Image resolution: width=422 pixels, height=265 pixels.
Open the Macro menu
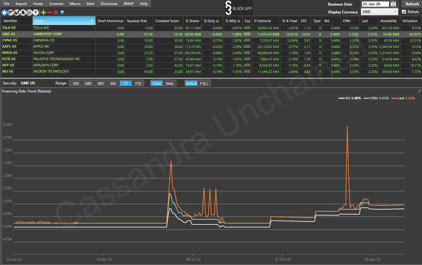(x=75, y=4)
